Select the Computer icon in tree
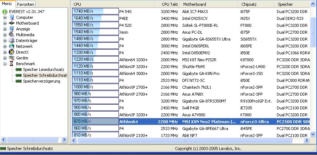The height and width of the screenshot is (155, 317). 12,17
